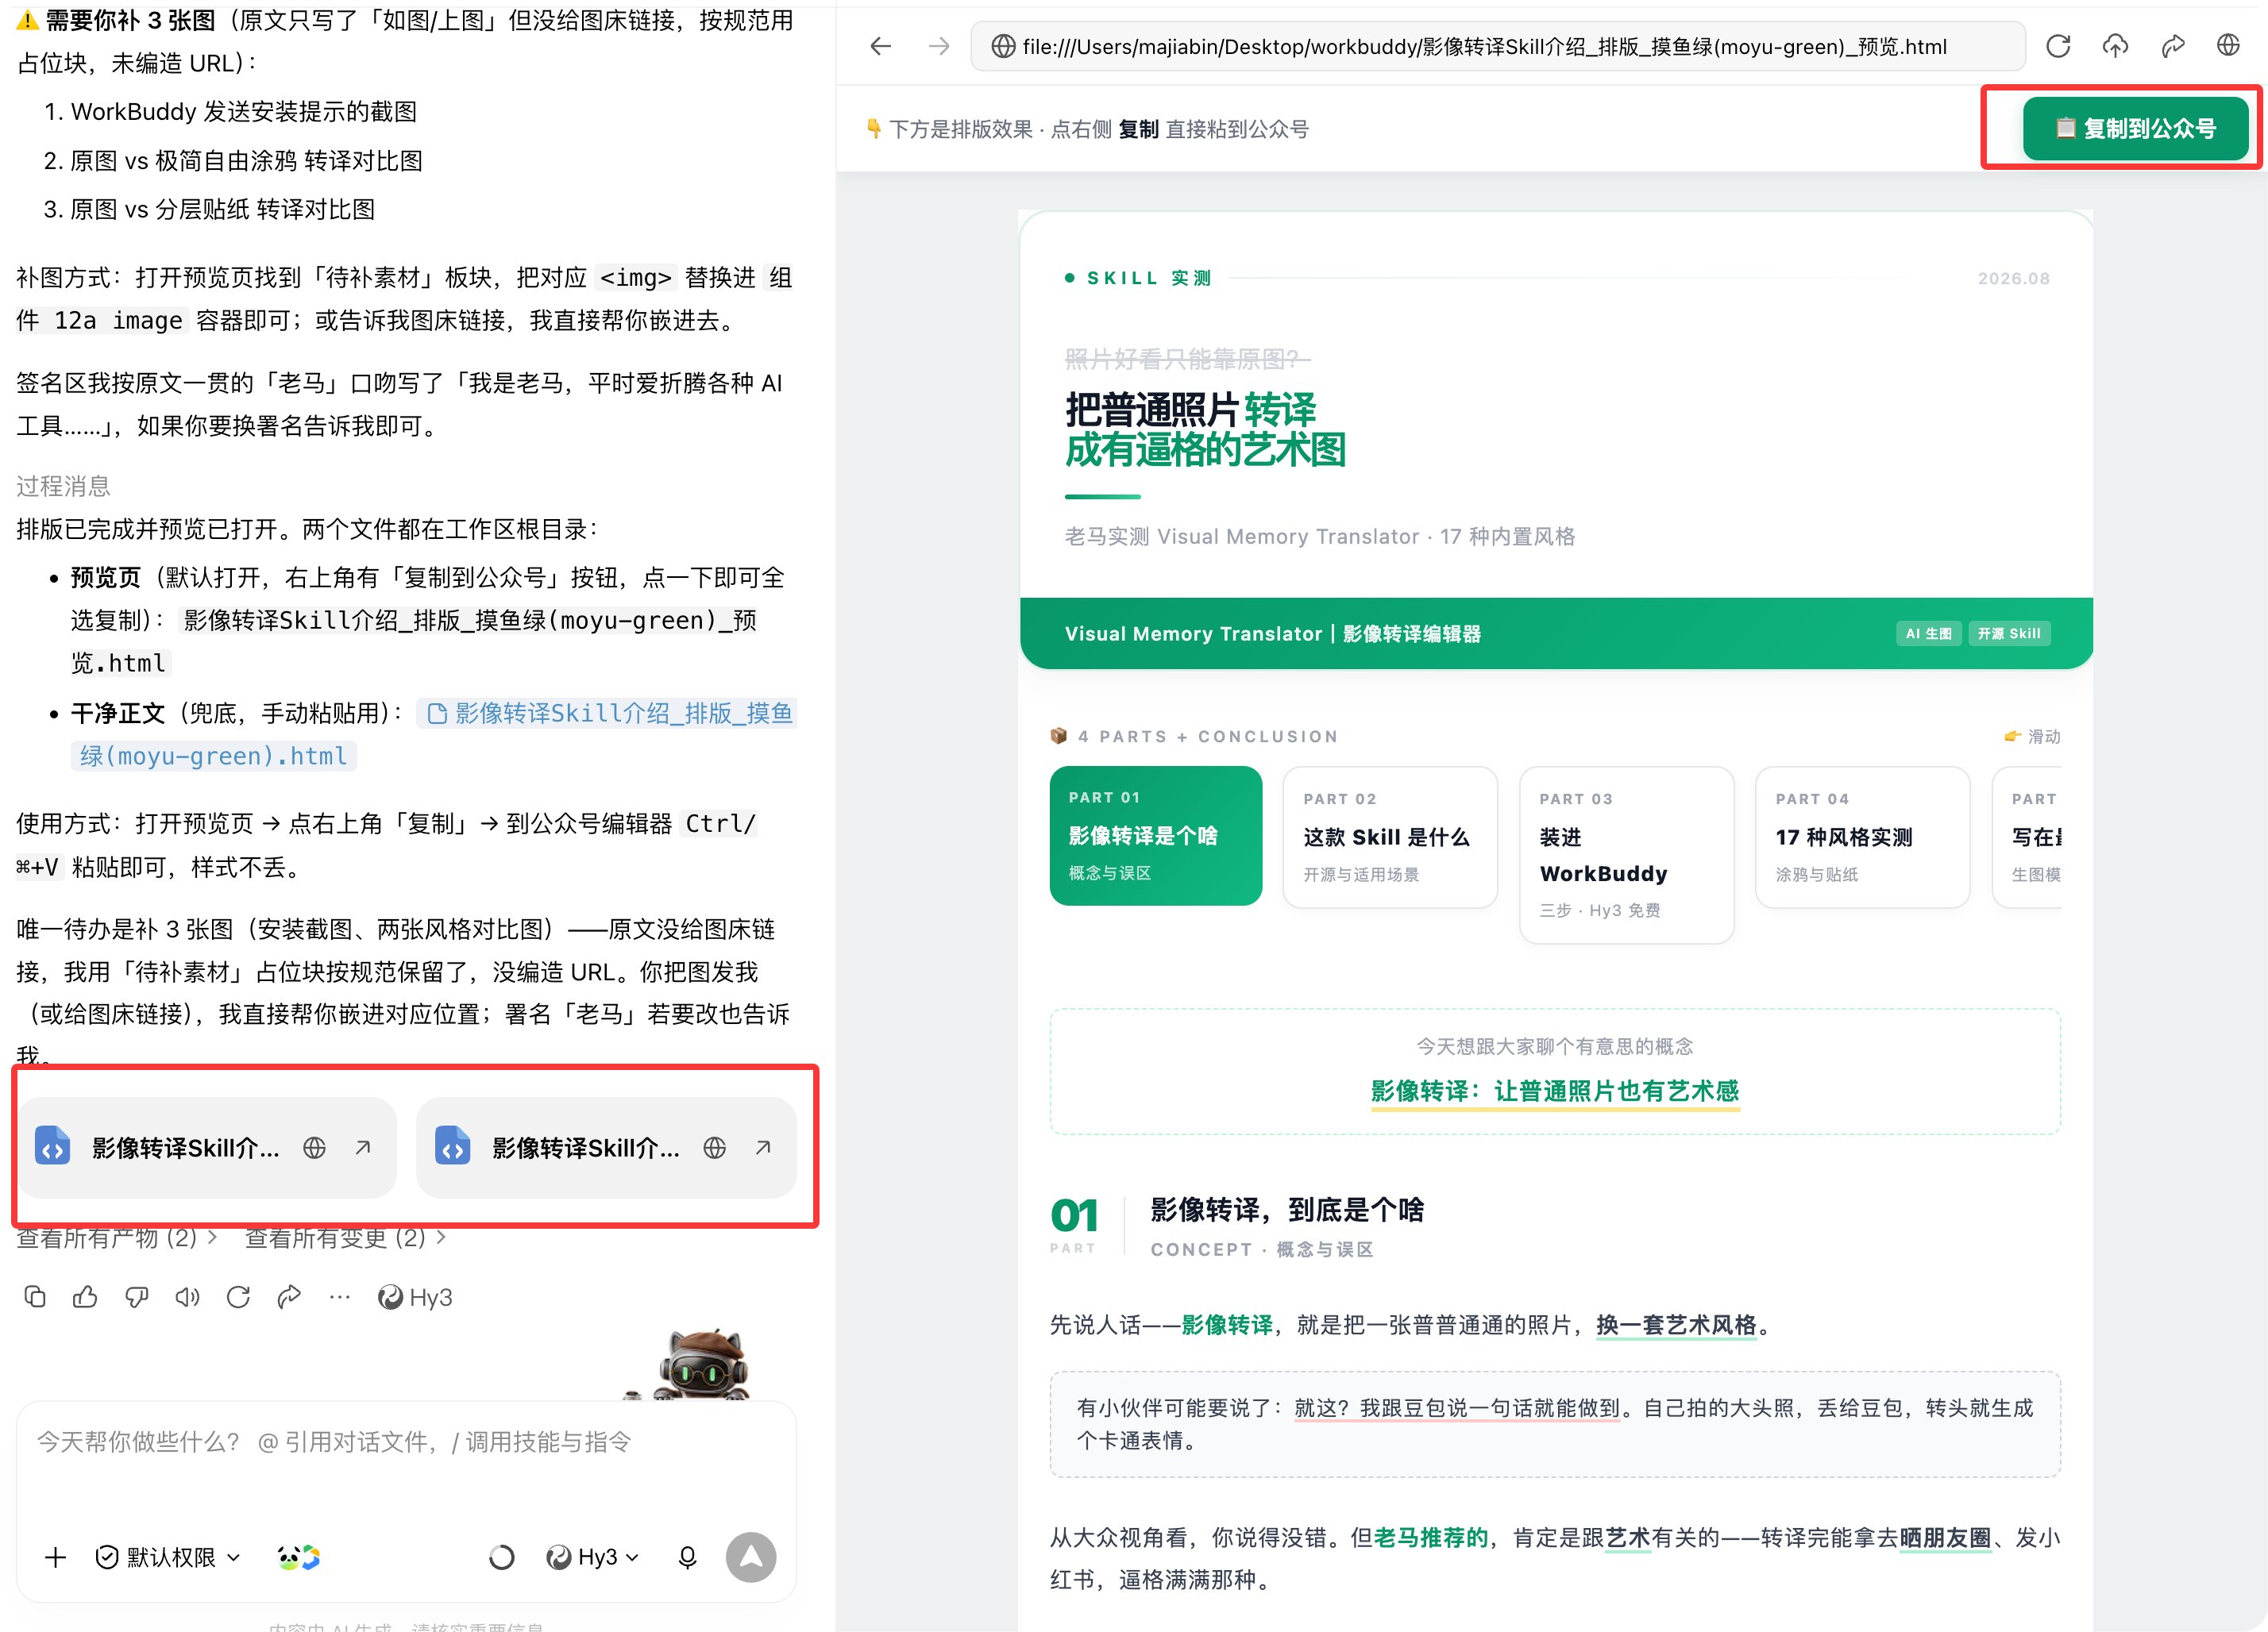The image size is (2268, 1632).
Task: Regenerate the chat response
Action: point(238,1297)
